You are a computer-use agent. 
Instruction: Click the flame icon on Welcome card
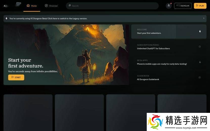[200, 31]
